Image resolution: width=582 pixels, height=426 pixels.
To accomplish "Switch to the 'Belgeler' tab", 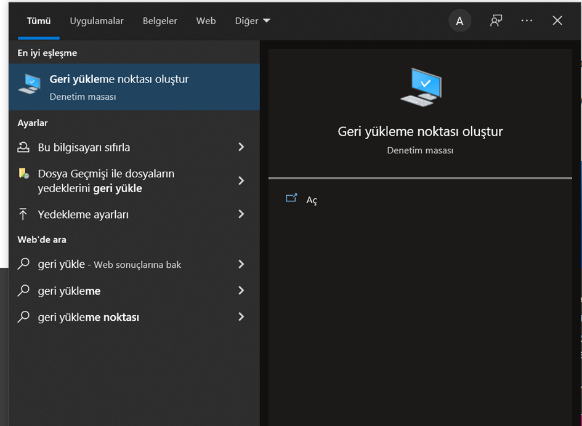I will (x=160, y=21).
